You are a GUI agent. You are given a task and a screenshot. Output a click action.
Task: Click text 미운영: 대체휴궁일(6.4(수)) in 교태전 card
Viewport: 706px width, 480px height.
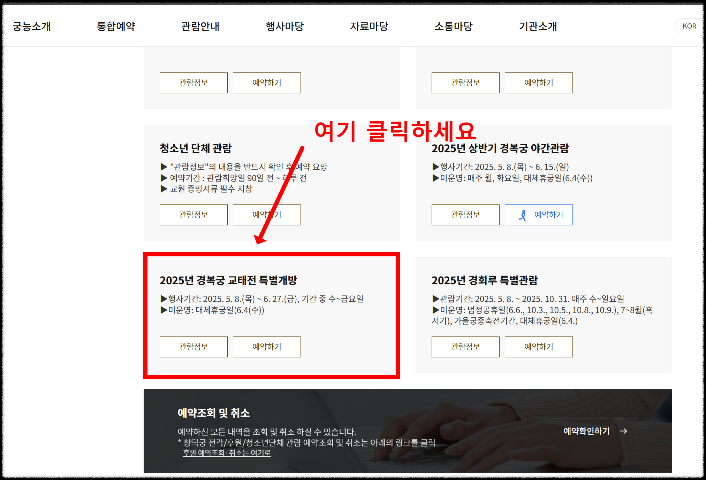pyautogui.click(x=216, y=310)
